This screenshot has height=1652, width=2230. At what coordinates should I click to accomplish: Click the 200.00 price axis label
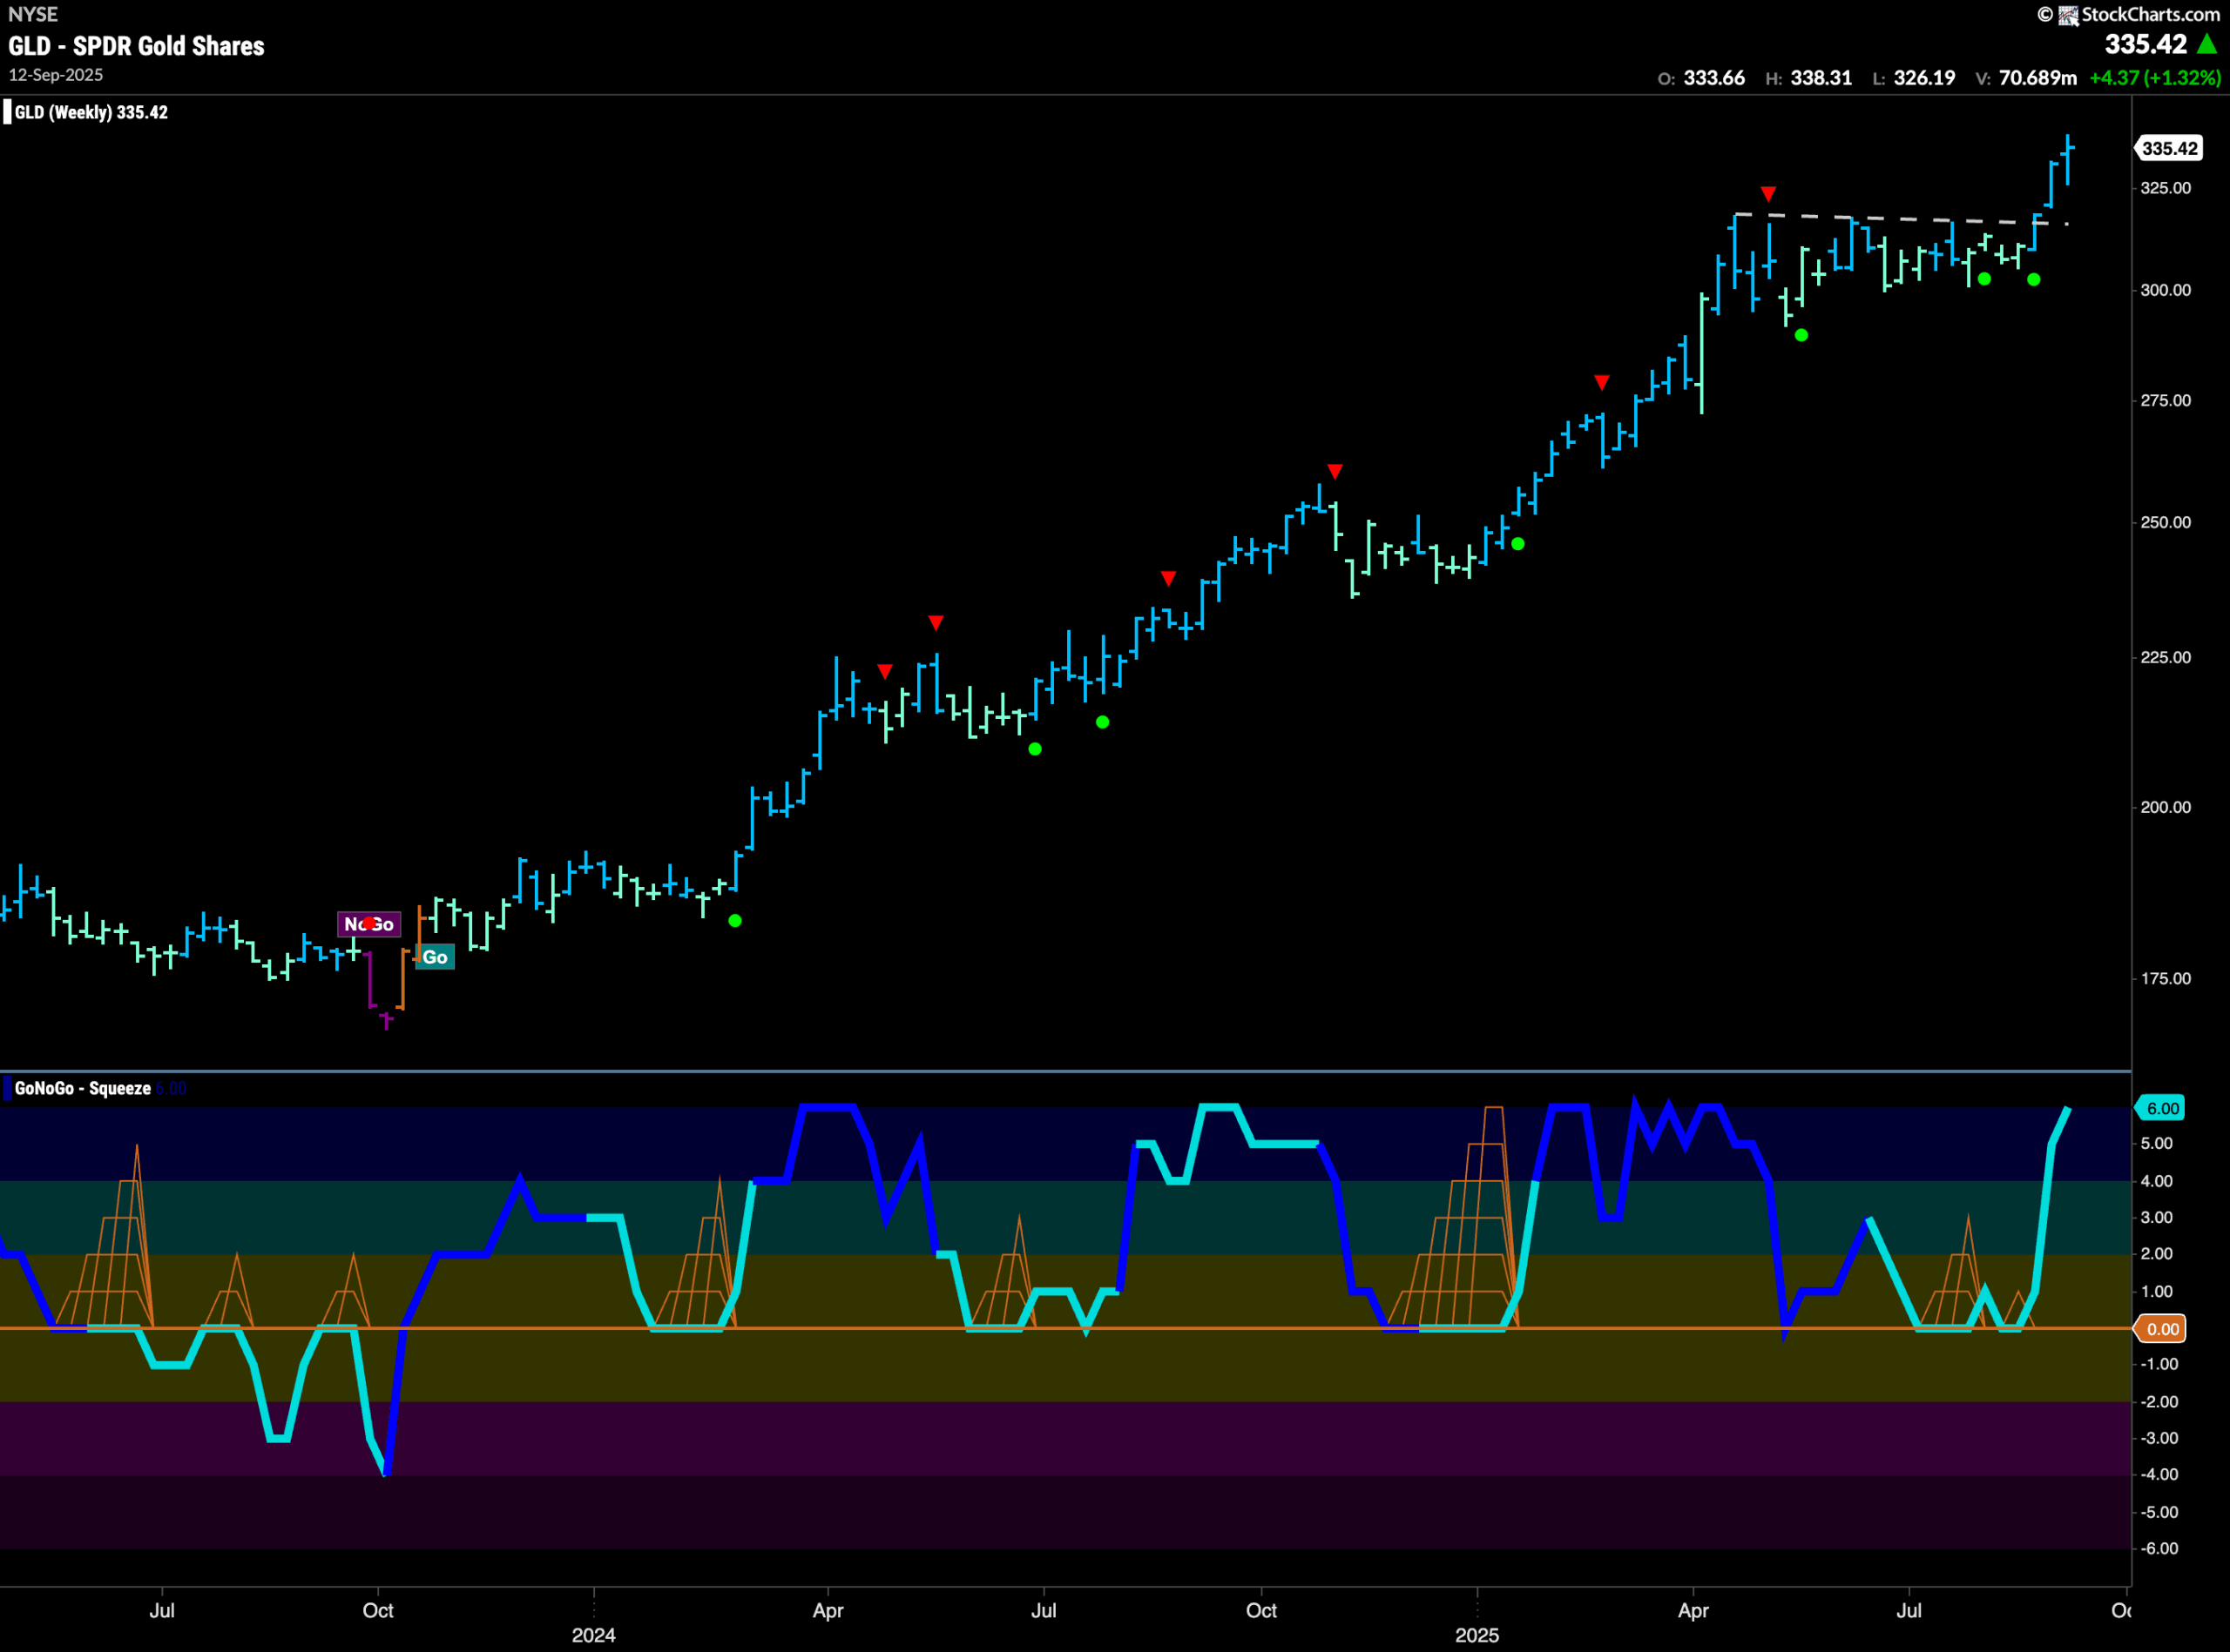(2166, 807)
